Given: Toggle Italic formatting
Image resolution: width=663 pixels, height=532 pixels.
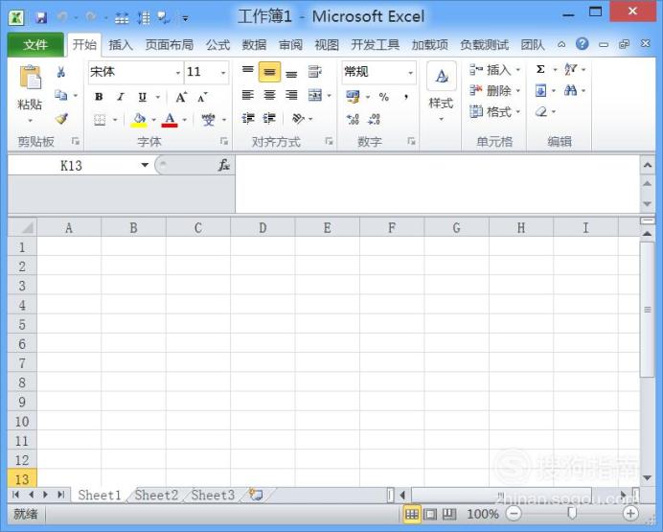Looking at the screenshot, I should pyautogui.click(x=121, y=97).
